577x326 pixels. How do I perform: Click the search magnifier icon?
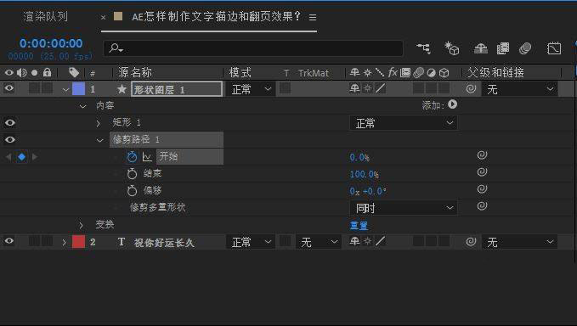point(116,48)
